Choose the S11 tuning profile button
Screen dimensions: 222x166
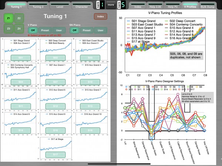pyautogui.click(x=21, y=106)
